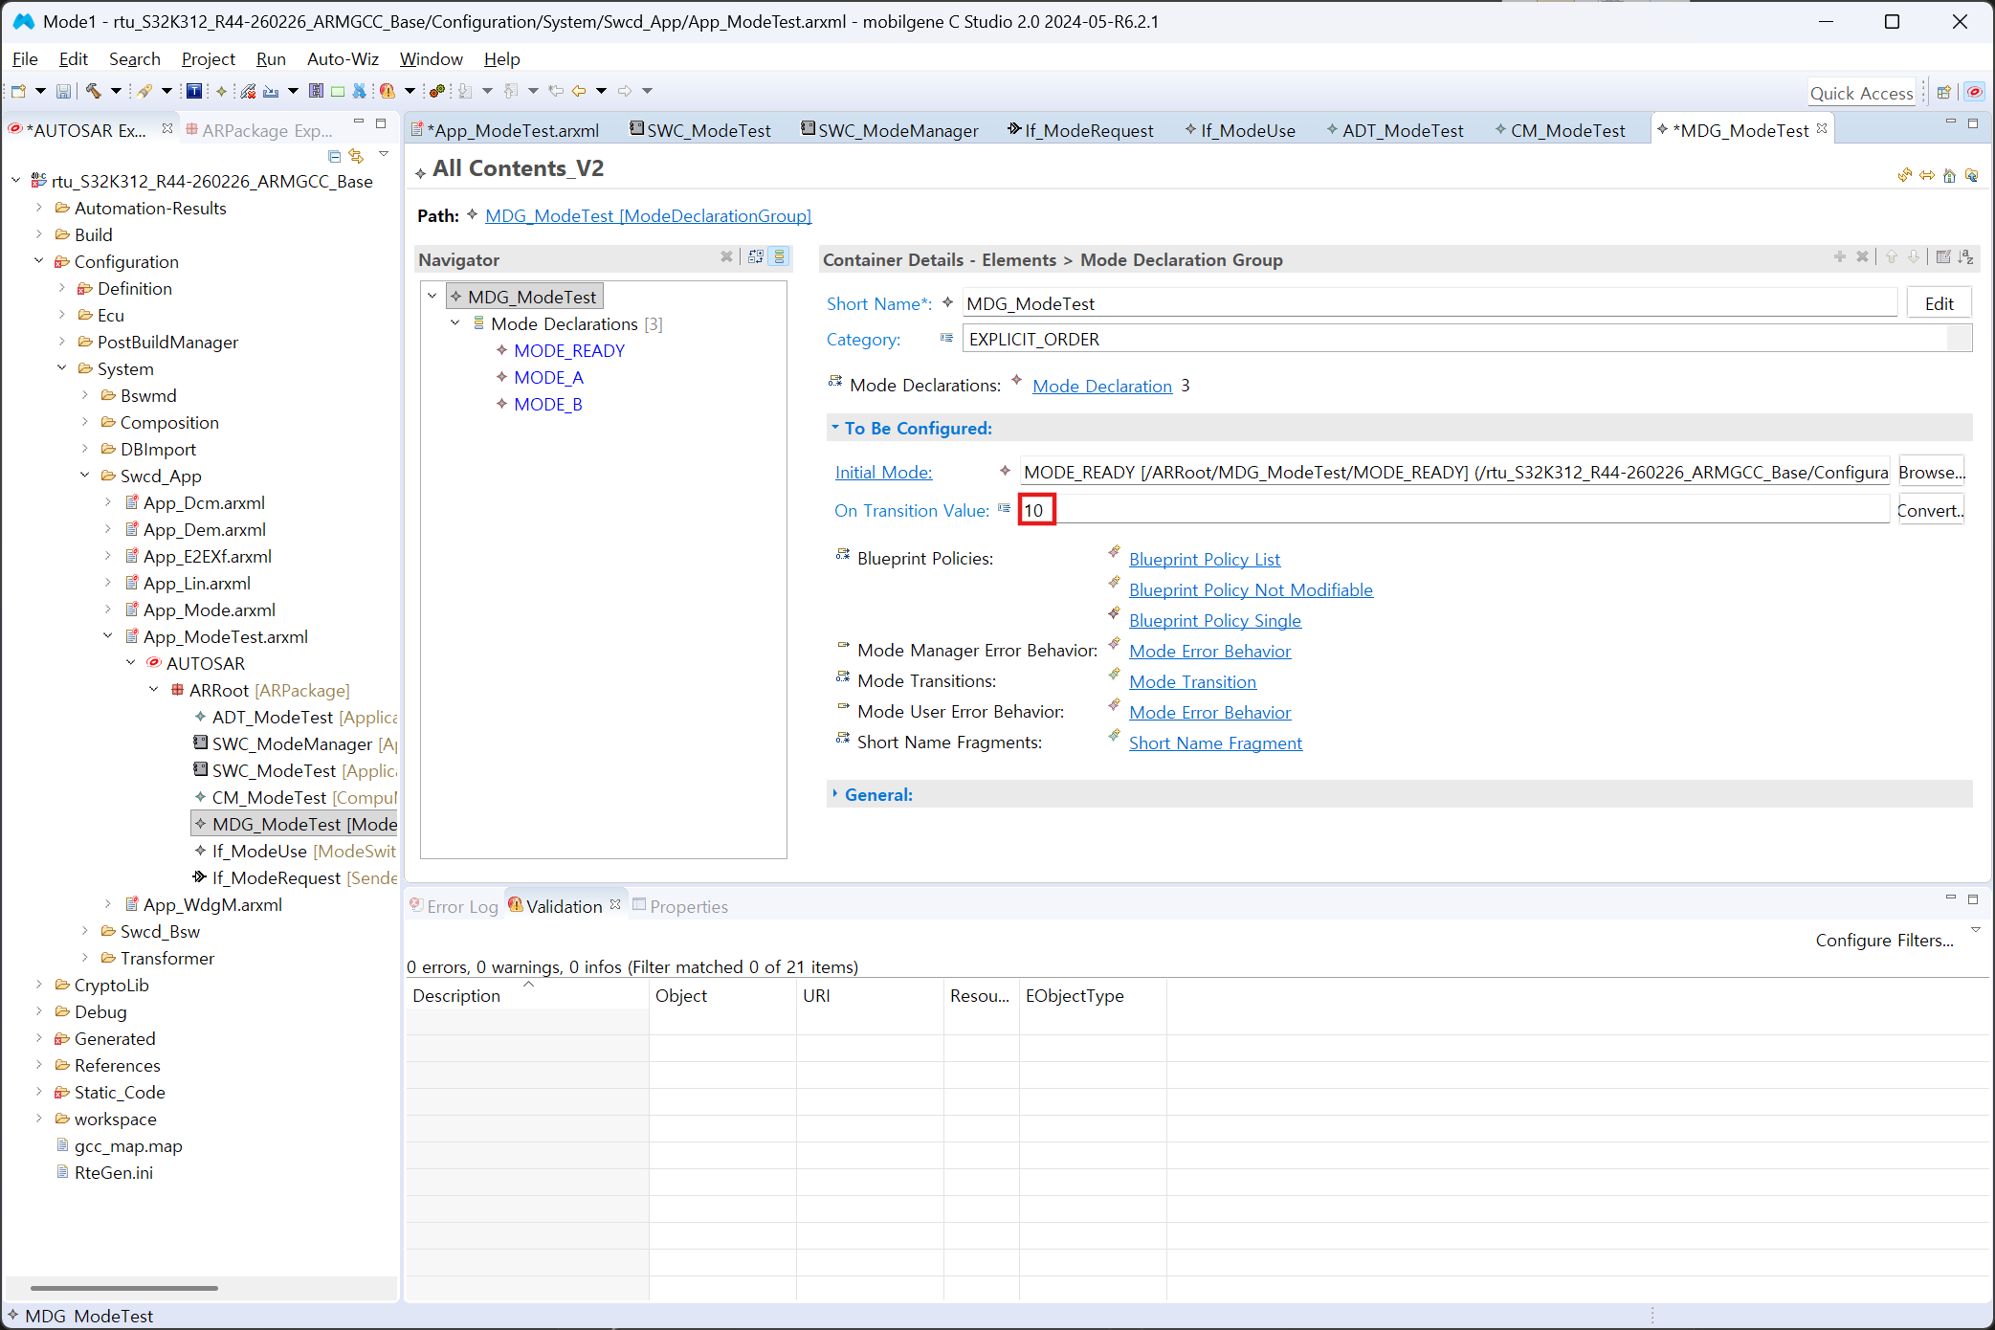Open the Validation view menu arrow

pyautogui.click(x=1975, y=930)
